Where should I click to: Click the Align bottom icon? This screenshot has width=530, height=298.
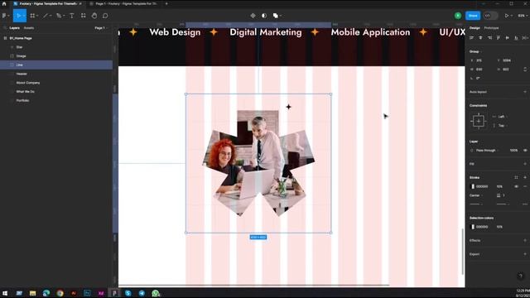(516, 38)
